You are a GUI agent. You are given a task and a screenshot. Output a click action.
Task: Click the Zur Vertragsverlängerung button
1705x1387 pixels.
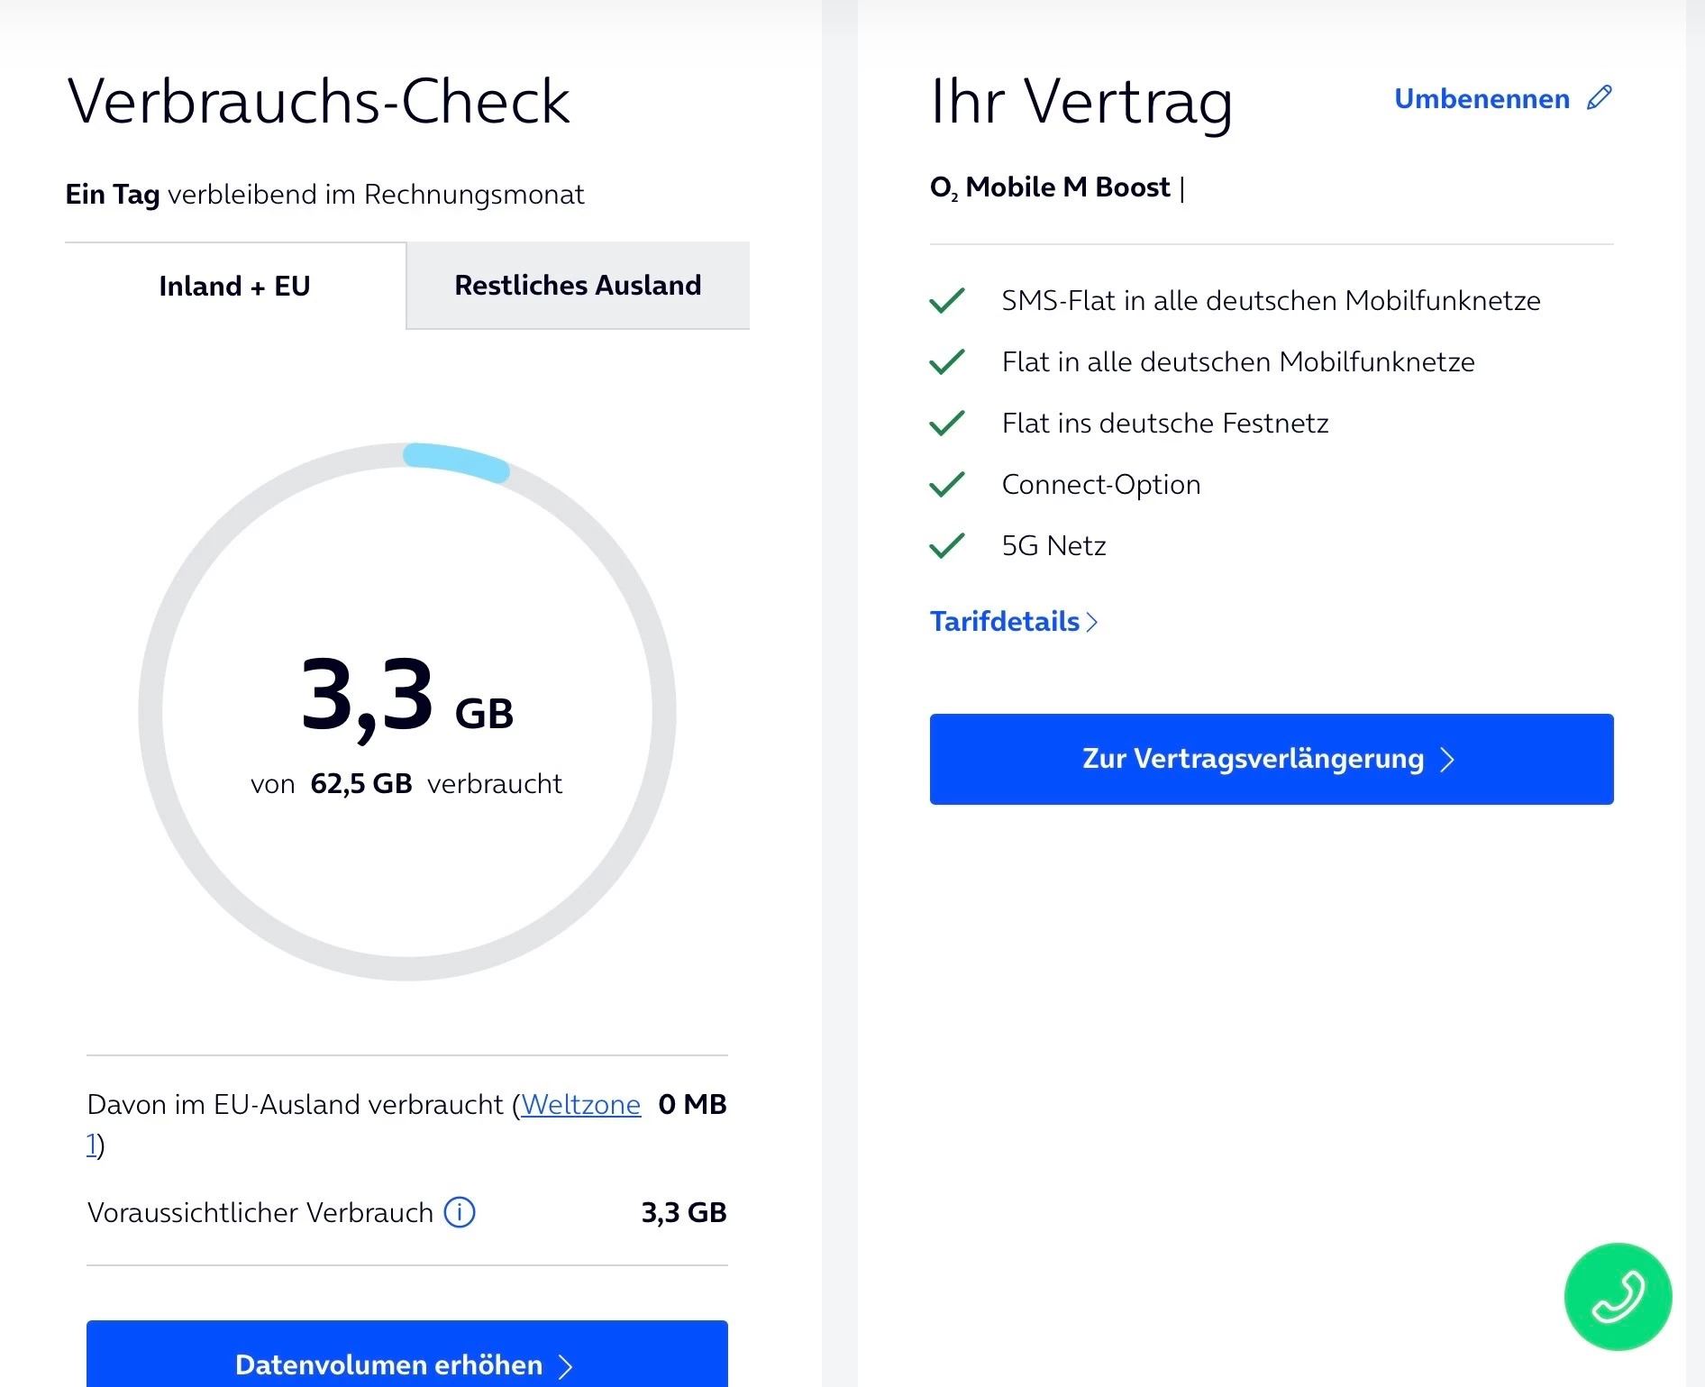click(1272, 759)
